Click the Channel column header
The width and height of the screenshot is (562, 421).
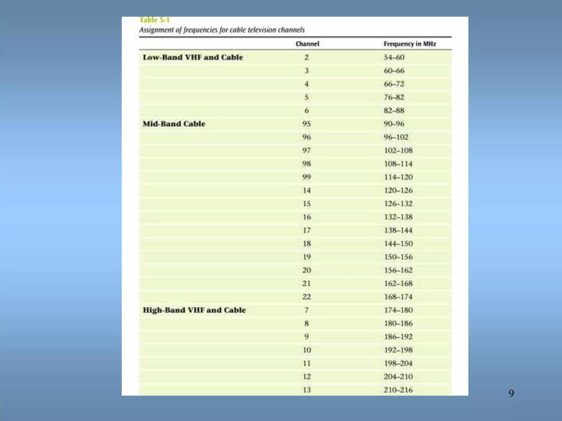307,44
